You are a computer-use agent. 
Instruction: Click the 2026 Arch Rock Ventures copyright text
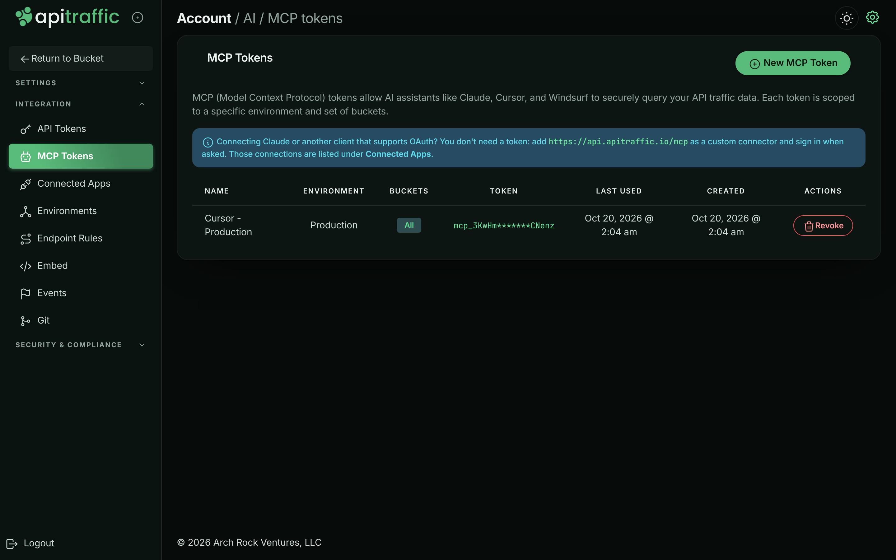tap(249, 543)
